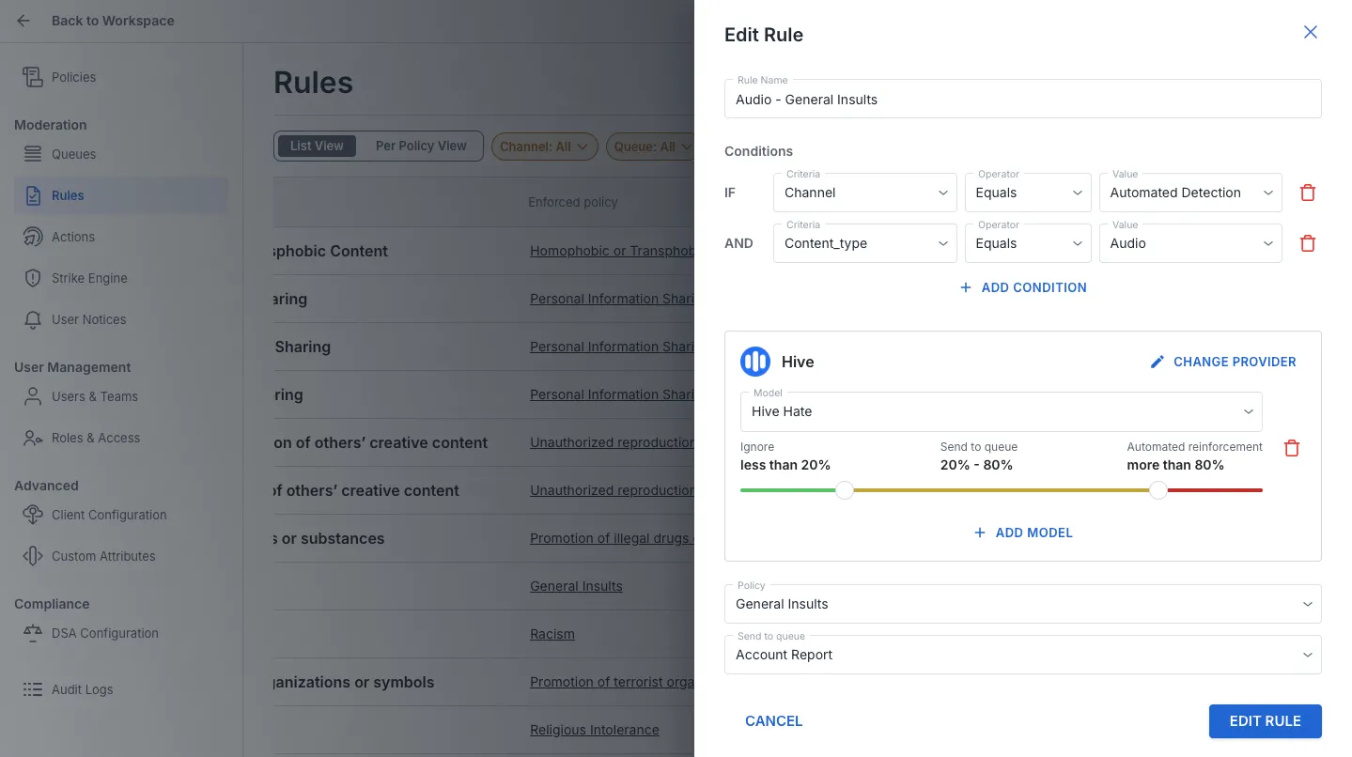Viewport: 1352px width, 757px height.
Task: Open the User Notices bell icon
Action: click(x=33, y=319)
